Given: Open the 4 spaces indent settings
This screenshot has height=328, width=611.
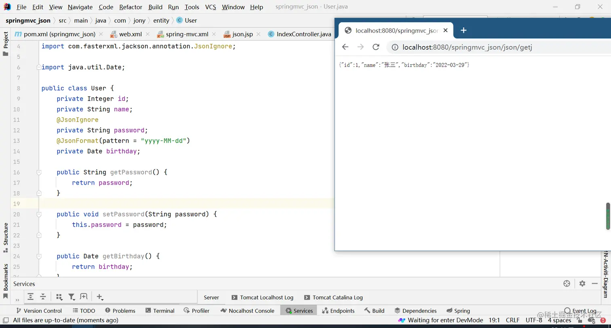Looking at the screenshot, I should 559,320.
